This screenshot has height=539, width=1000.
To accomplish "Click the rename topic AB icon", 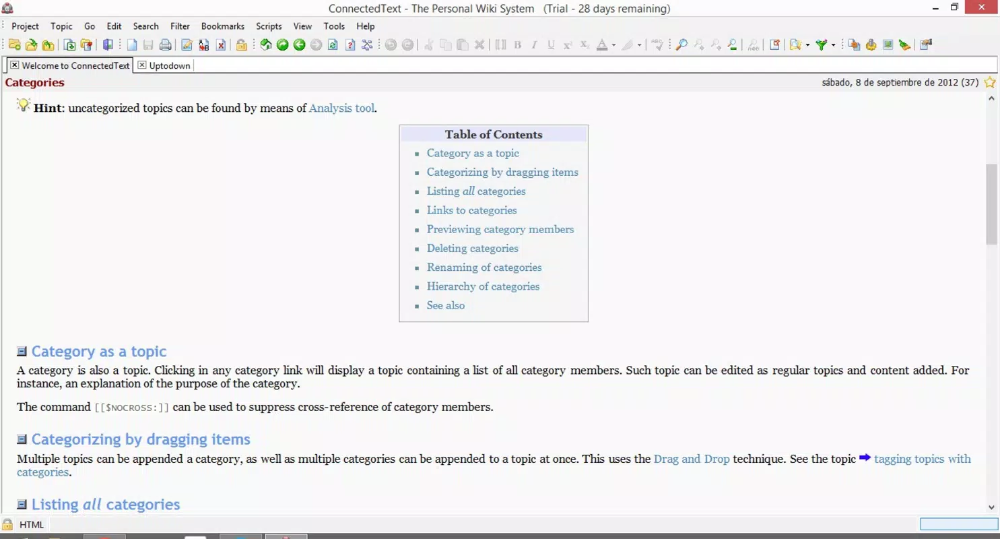I will pyautogui.click(x=203, y=45).
